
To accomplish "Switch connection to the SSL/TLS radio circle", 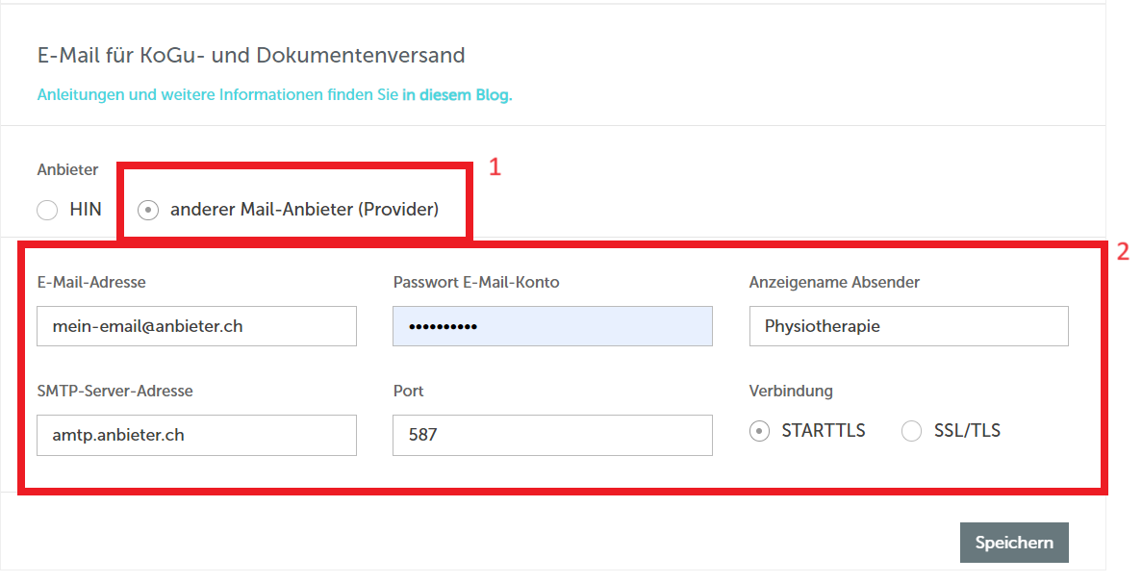I will 912,432.
